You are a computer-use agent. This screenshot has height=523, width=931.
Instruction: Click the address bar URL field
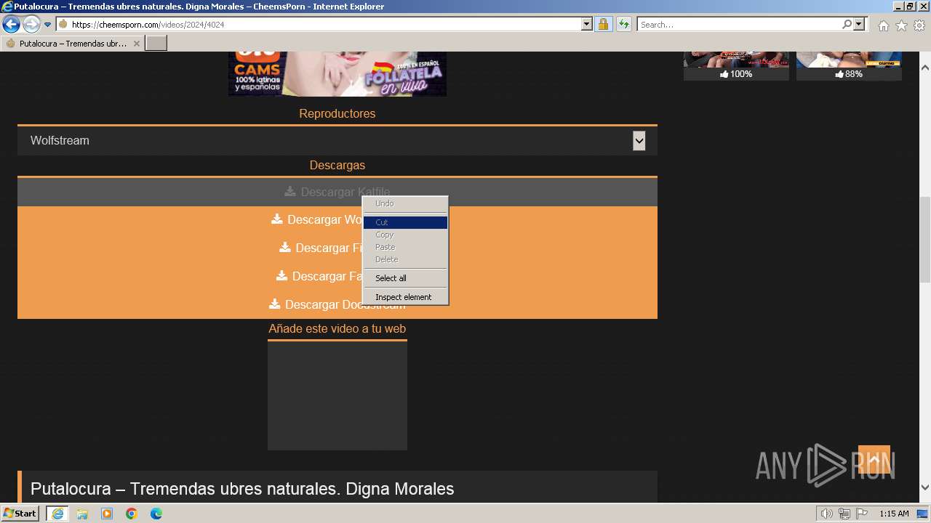(x=319, y=24)
